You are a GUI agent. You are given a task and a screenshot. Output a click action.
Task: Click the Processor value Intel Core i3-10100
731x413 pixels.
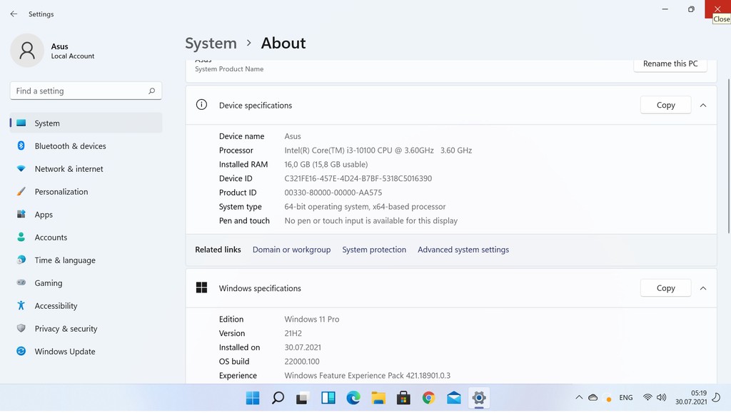tap(378, 151)
